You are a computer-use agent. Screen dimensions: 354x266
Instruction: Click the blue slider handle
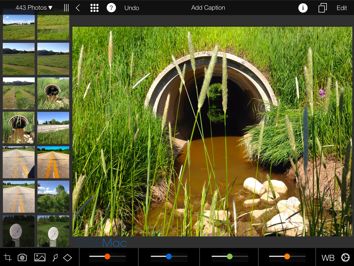coord(169,257)
